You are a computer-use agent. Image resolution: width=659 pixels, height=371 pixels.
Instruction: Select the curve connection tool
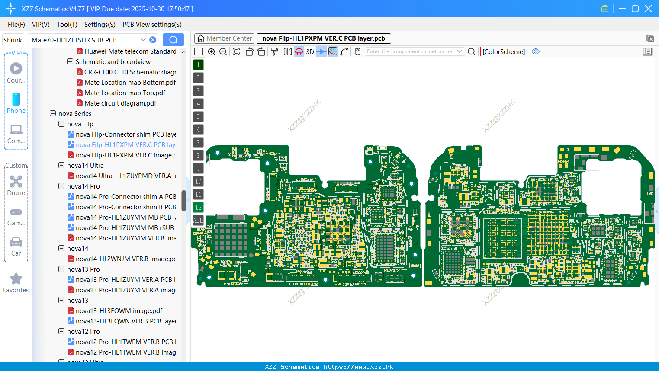[x=344, y=51]
